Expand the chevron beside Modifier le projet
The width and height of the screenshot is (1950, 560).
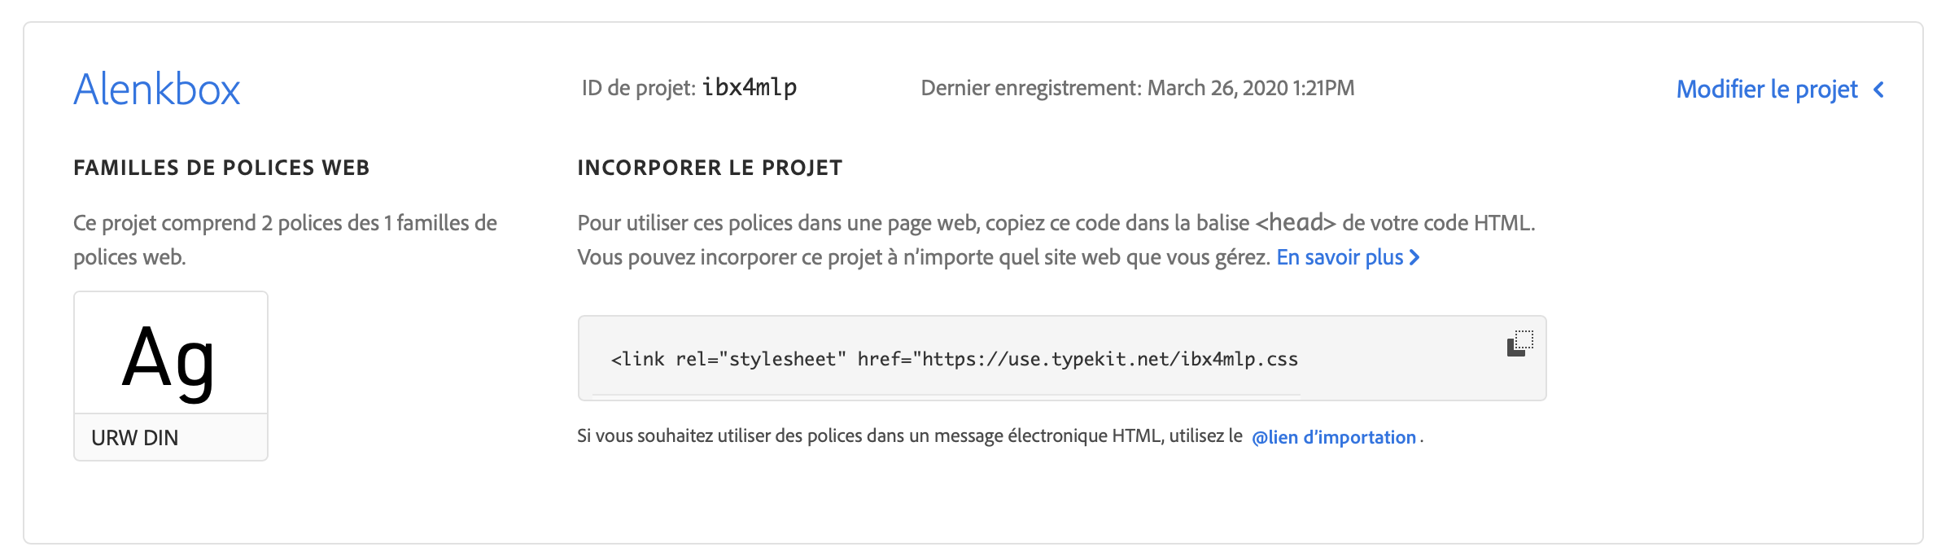pos(1879,90)
